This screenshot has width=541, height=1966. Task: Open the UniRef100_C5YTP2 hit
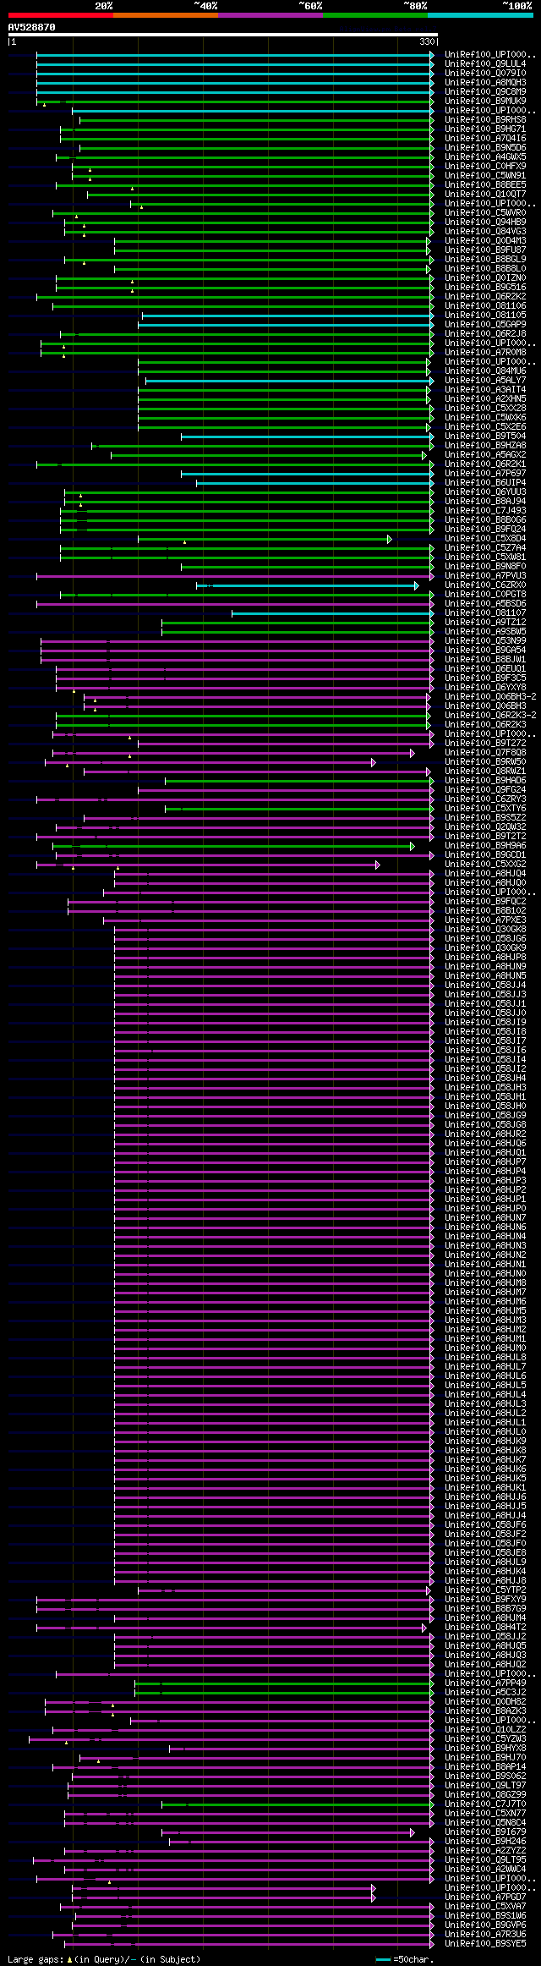click(x=485, y=1590)
